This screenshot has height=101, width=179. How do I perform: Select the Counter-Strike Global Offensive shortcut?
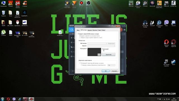click(159, 4)
